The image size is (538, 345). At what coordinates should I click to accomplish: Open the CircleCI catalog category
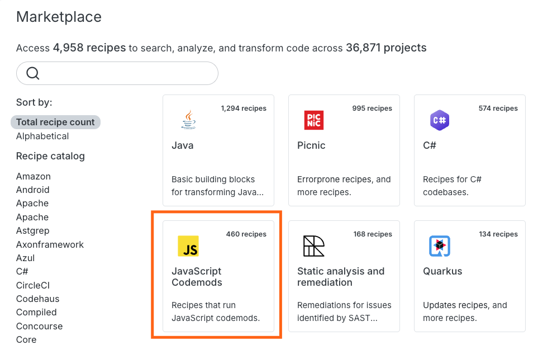coord(33,285)
